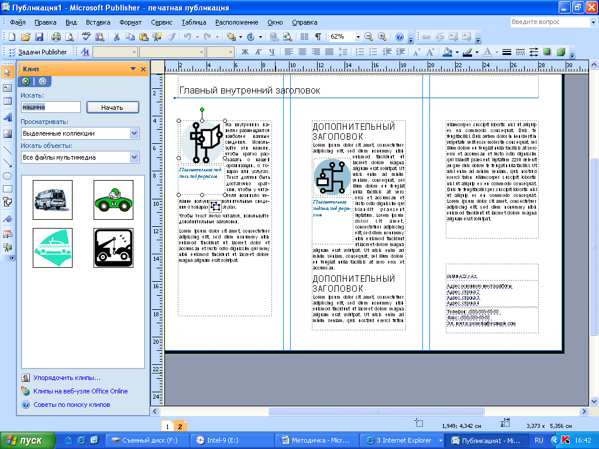The image size is (599, 449).
Task: Click the Zoom in magnifier
Action: 382,37
